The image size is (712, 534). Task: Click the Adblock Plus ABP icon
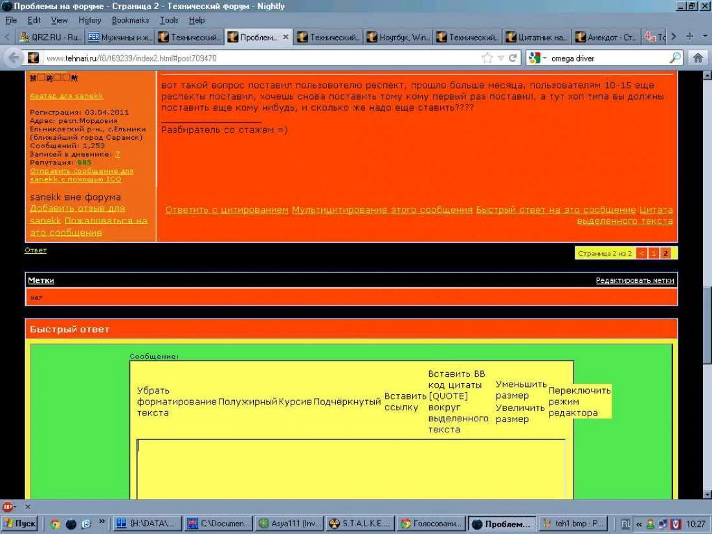click(x=8, y=506)
